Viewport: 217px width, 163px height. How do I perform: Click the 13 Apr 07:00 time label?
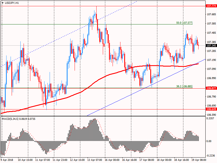95,160
